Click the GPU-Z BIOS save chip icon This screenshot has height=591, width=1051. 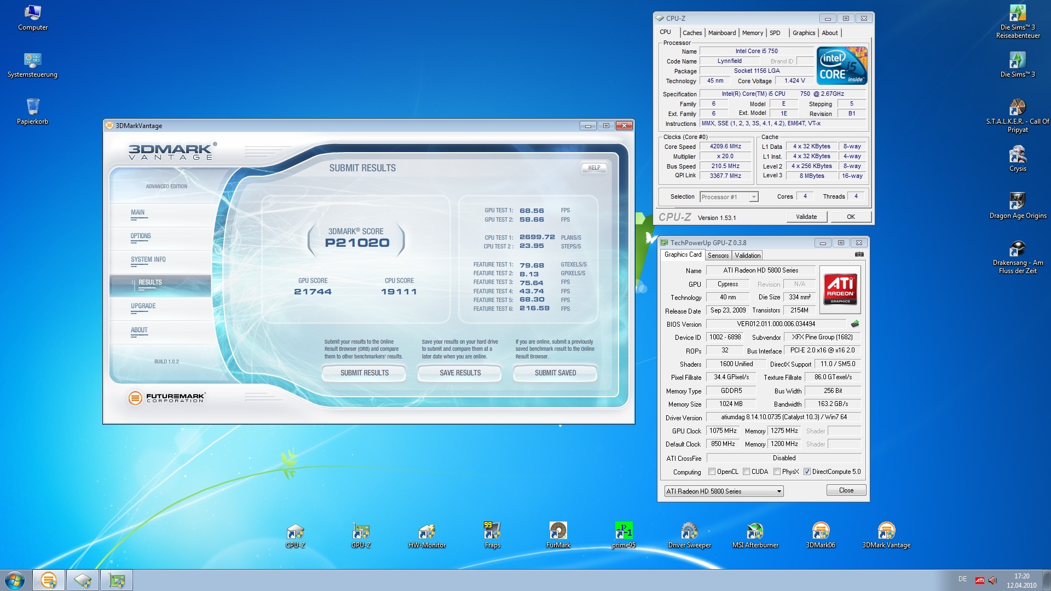pos(855,324)
